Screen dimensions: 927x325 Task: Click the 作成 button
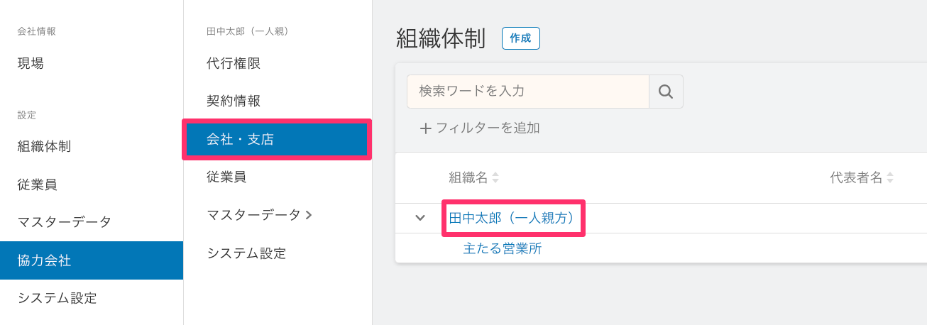coord(521,38)
